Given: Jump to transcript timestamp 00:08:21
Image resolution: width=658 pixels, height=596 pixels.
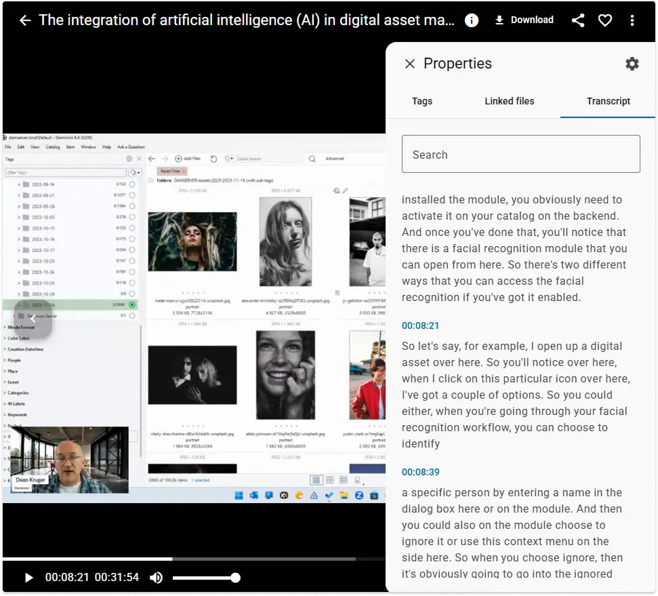Looking at the screenshot, I should [x=420, y=325].
